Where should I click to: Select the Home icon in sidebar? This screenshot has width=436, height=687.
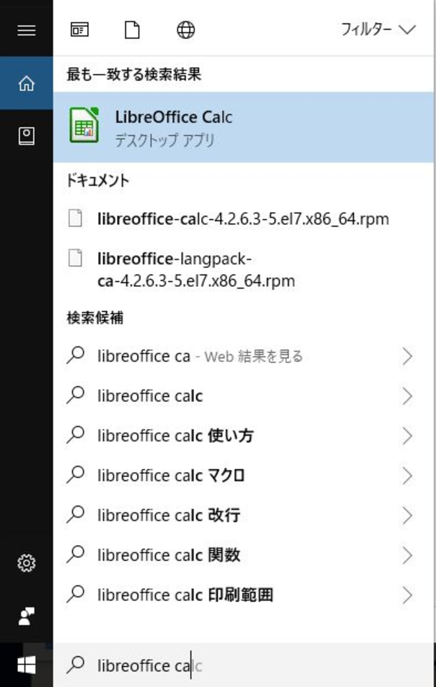(26, 83)
